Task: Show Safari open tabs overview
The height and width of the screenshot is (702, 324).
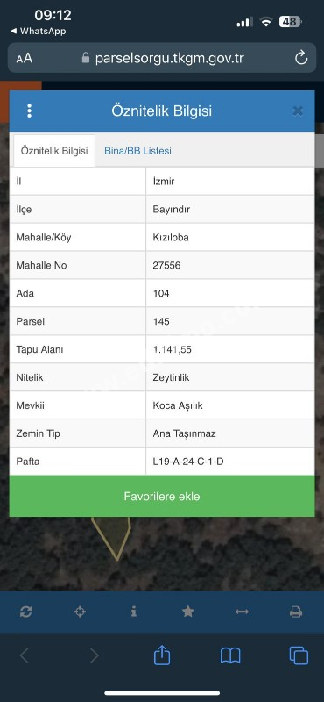Action: [x=299, y=655]
